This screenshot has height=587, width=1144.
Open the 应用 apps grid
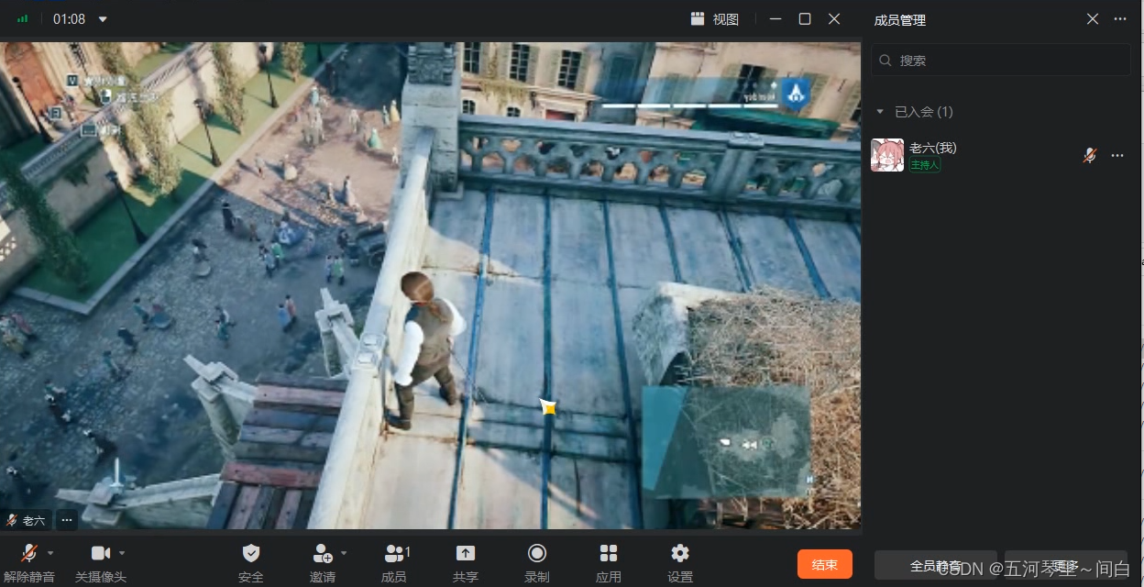pos(609,562)
